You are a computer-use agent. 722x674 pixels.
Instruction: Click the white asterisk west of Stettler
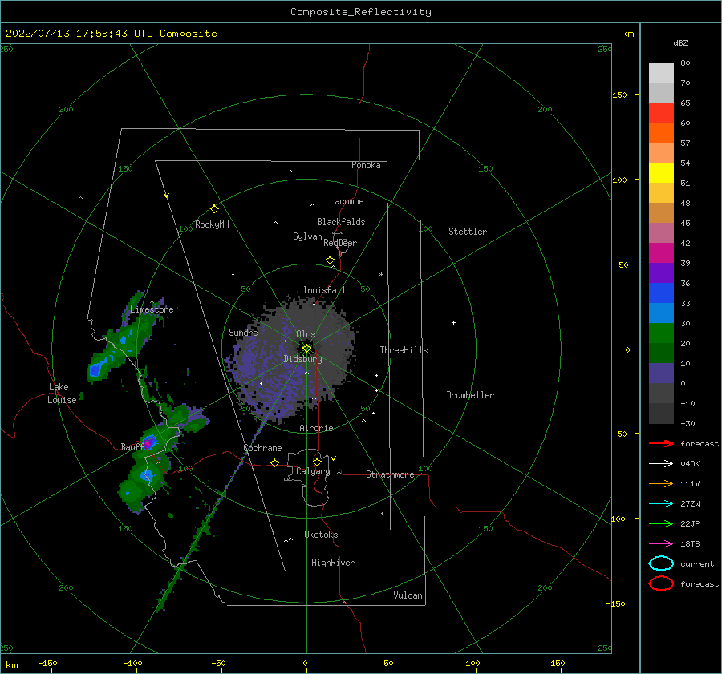(381, 275)
